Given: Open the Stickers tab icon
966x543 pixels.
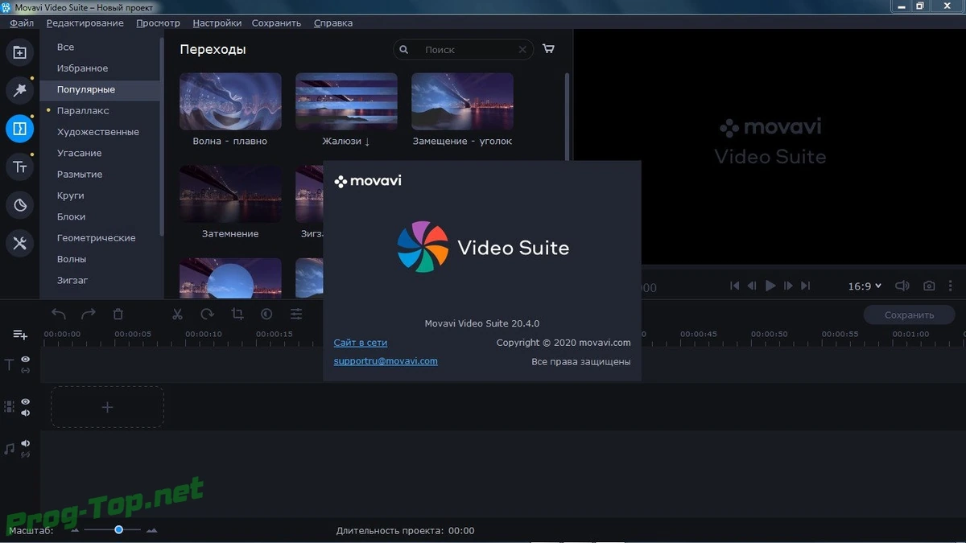Looking at the screenshot, I should pyautogui.click(x=19, y=205).
